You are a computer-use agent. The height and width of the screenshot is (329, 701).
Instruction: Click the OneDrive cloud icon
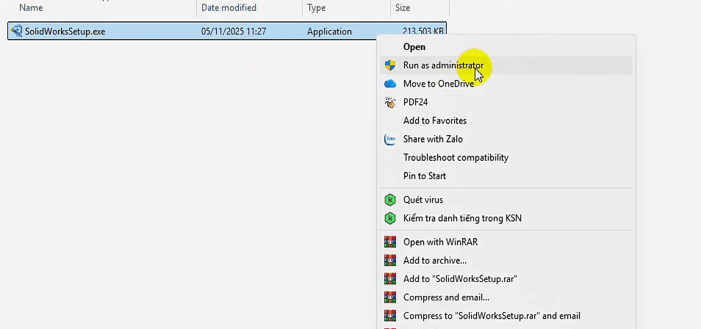tap(390, 84)
